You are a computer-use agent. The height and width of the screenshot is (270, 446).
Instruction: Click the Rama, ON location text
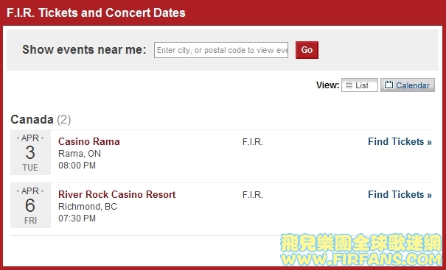pos(80,154)
